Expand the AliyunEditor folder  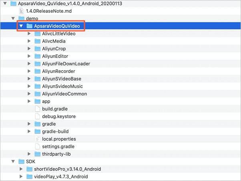(x=29, y=56)
